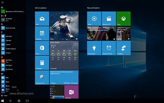Open the Cortana circle on taskbar
The image size is (164, 103).
19,101
